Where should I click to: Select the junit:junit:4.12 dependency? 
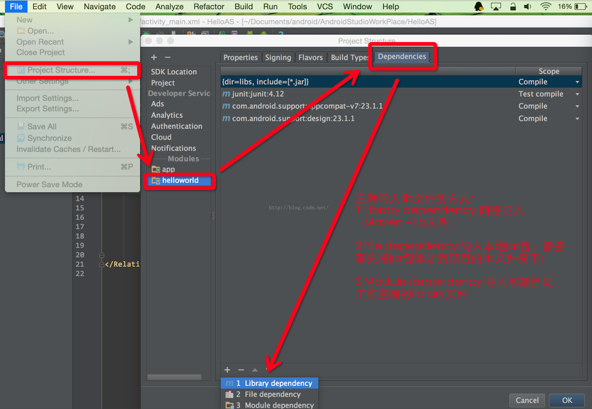401,94
